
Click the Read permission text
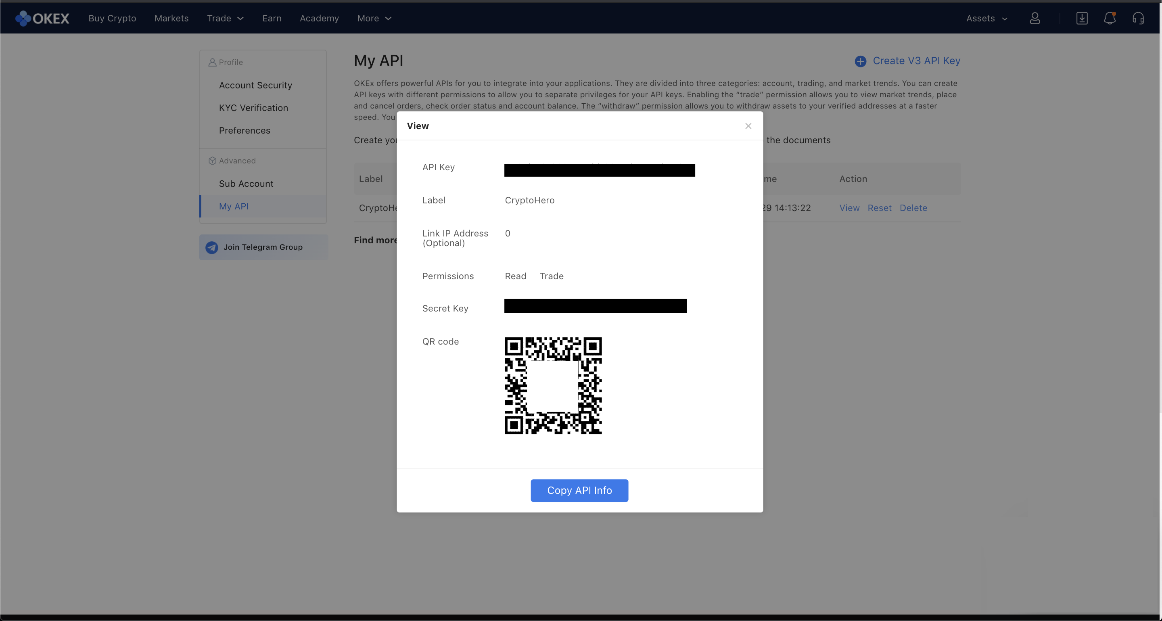[x=515, y=276]
